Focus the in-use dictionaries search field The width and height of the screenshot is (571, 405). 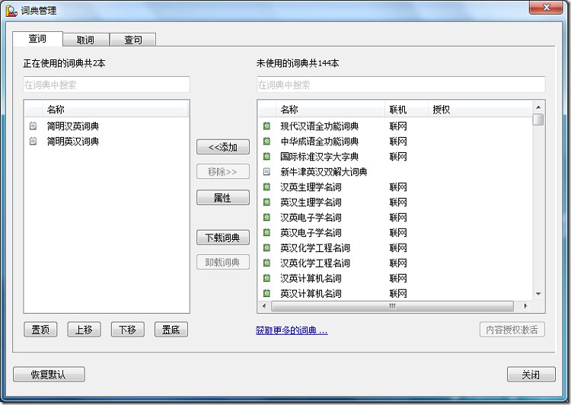(x=107, y=85)
